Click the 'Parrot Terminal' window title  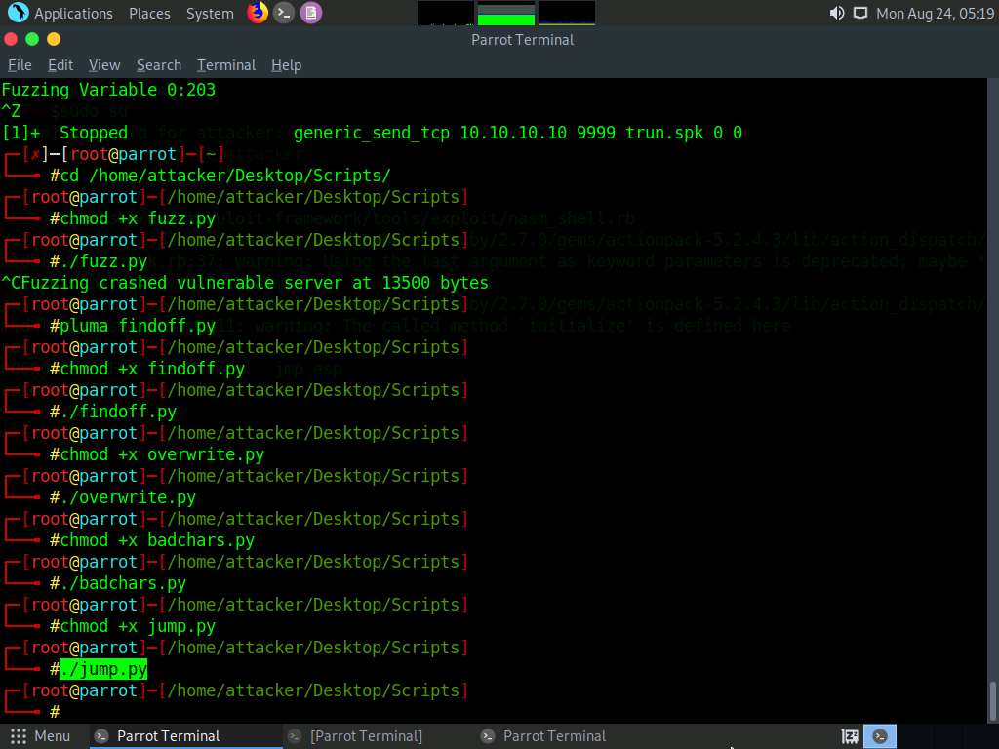523,39
